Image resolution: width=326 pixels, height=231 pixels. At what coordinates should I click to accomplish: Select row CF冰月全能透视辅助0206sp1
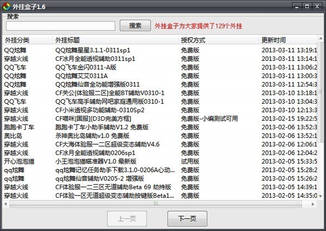tap(160, 153)
